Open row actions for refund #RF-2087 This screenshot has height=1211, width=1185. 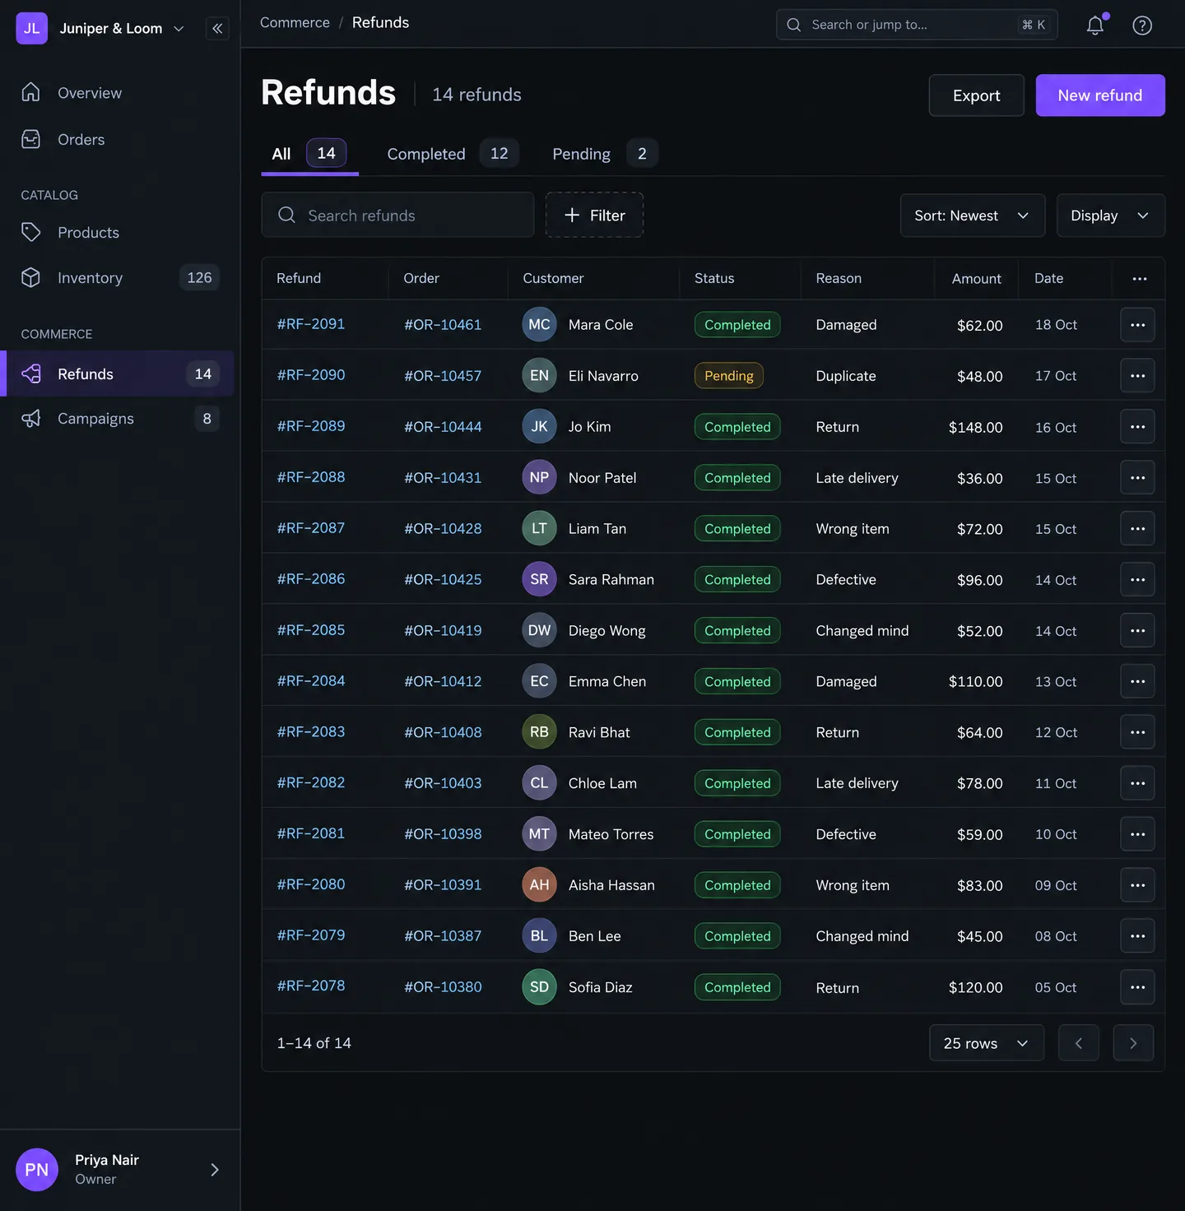tap(1137, 529)
